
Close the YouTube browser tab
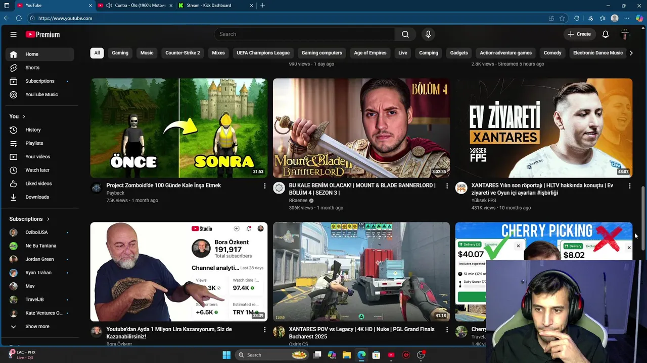(x=91, y=6)
